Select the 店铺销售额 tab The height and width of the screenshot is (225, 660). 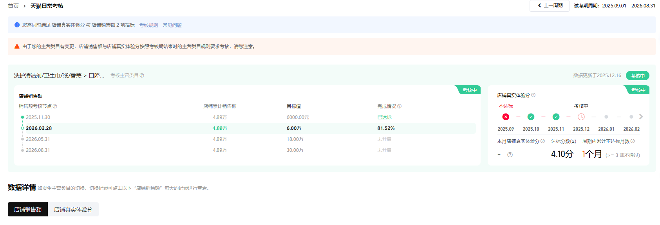tap(28, 209)
